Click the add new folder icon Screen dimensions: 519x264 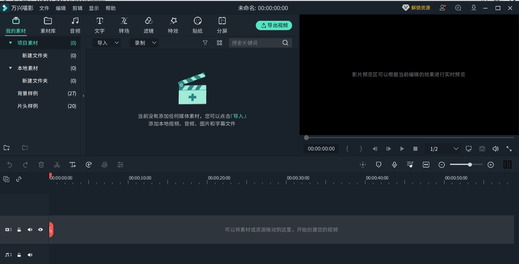point(7,148)
